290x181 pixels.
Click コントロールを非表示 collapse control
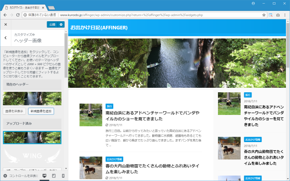21,176
